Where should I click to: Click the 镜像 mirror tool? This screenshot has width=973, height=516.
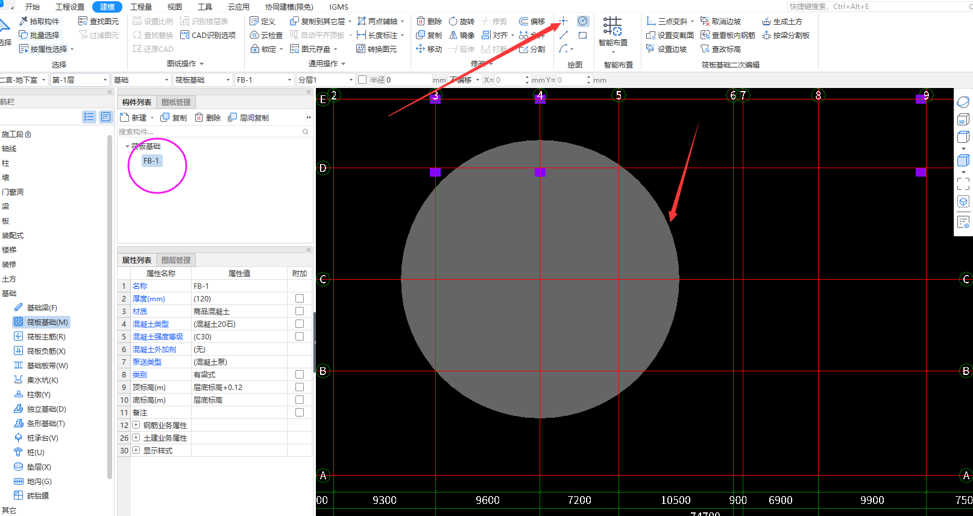point(462,35)
